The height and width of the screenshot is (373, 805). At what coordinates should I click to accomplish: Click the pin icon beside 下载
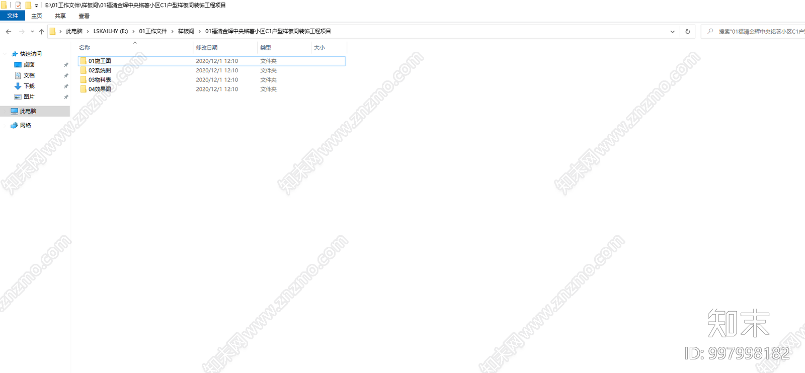66,86
